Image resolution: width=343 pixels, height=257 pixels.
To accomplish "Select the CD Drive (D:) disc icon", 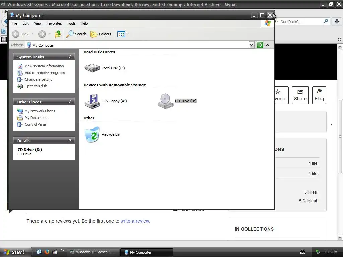I will pyautogui.click(x=165, y=101).
